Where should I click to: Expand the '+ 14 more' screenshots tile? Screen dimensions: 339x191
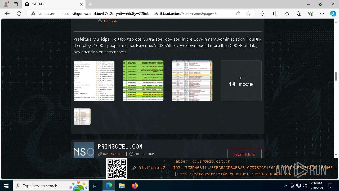(241, 81)
